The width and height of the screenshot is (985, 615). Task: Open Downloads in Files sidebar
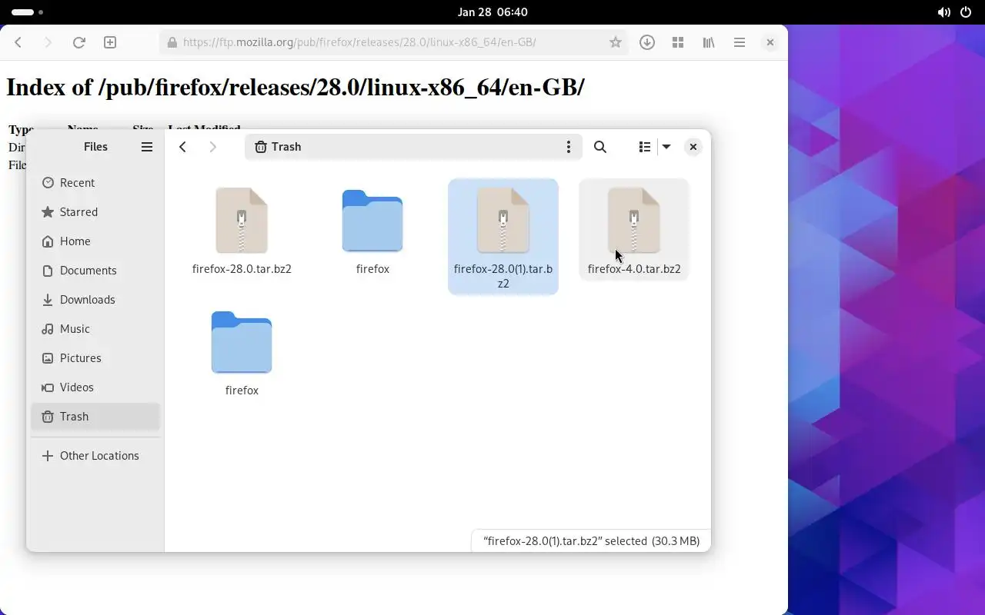tap(95, 300)
